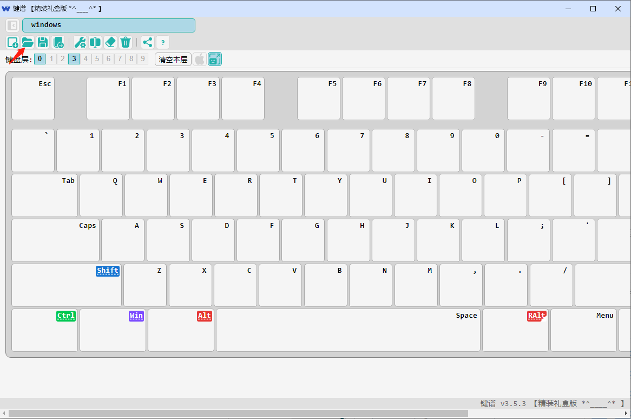Open settings with the wrench icon
Viewport: 631px width, 419px height.
coord(80,42)
